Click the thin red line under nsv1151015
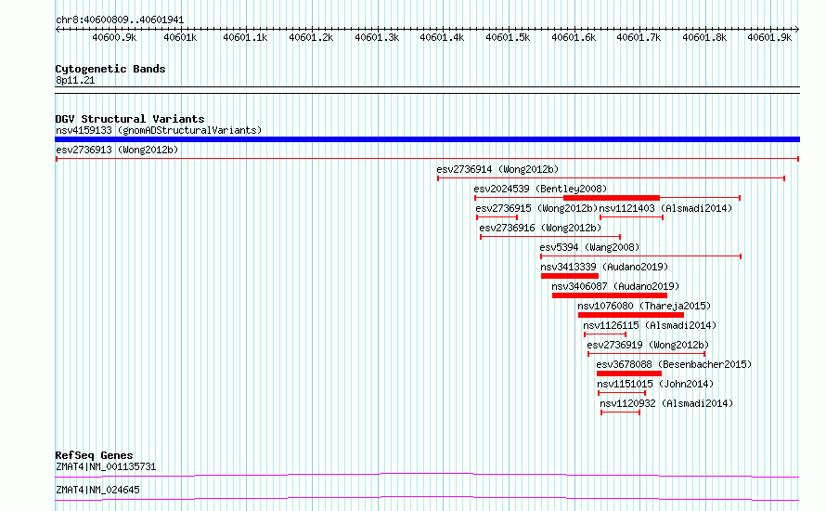Viewport: 826px width, 511px height. [x=622, y=393]
